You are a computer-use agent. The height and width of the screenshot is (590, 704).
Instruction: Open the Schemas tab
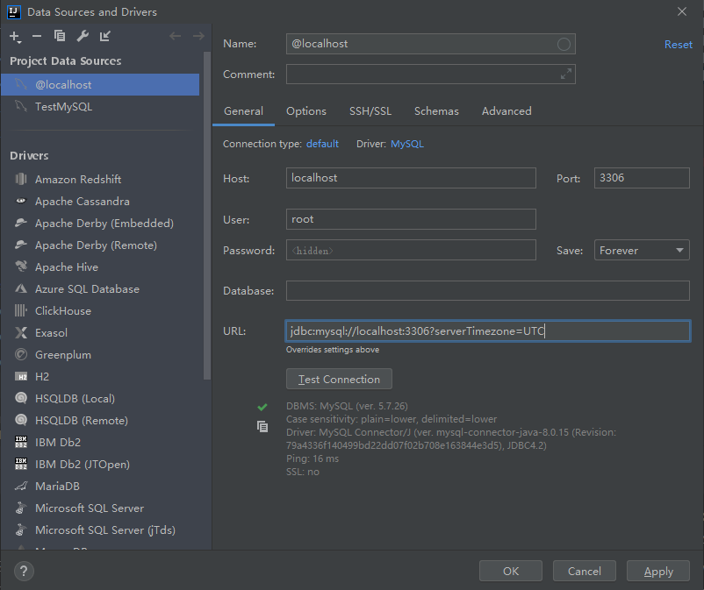pyautogui.click(x=436, y=111)
